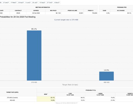Click the 400-425 table row label
The image size is (133, 104).
[x=12, y=100]
